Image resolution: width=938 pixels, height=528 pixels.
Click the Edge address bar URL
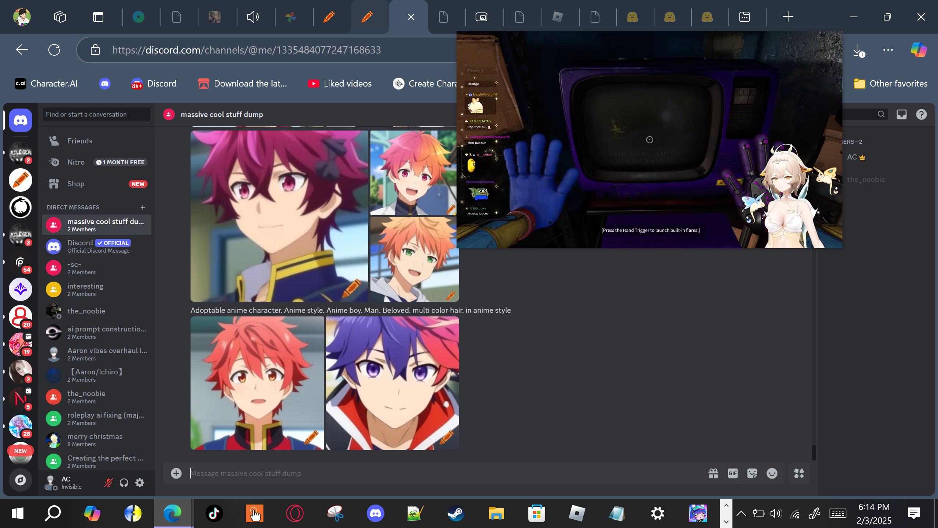pyautogui.click(x=246, y=50)
